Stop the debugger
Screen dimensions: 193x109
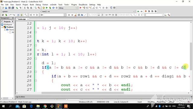pyautogui.click(x=107, y=8)
